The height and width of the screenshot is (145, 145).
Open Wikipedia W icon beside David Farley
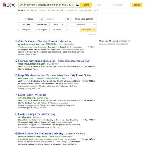click(16, 95)
